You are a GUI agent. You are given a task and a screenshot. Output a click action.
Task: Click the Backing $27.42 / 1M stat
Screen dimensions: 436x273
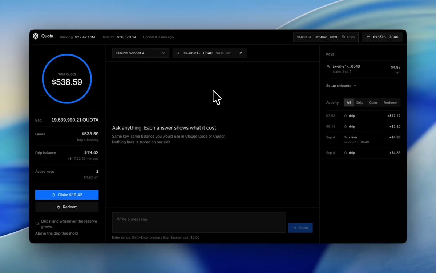(77, 37)
